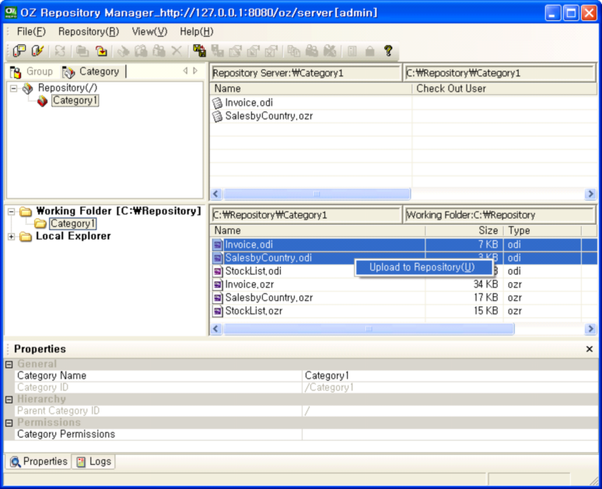Collapse the Working Folder tree node
Image resolution: width=602 pixels, height=489 pixels.
pos(12,212)
